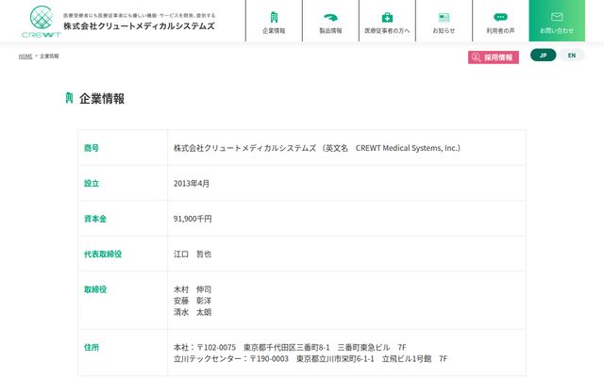Open 医療従事者の方へ navigation menu
The width and height of the screenshot is (604, 377).
387,21
